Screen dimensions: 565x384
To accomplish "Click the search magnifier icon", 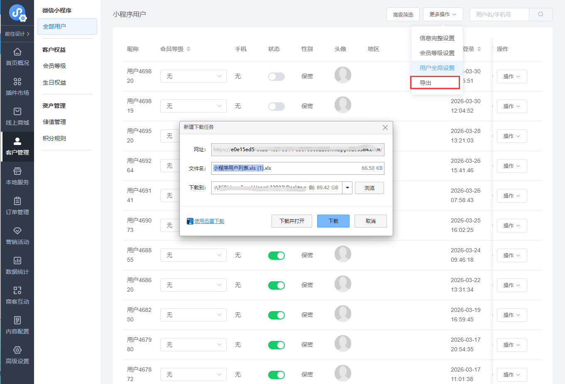I will click(x=541, y=14).
